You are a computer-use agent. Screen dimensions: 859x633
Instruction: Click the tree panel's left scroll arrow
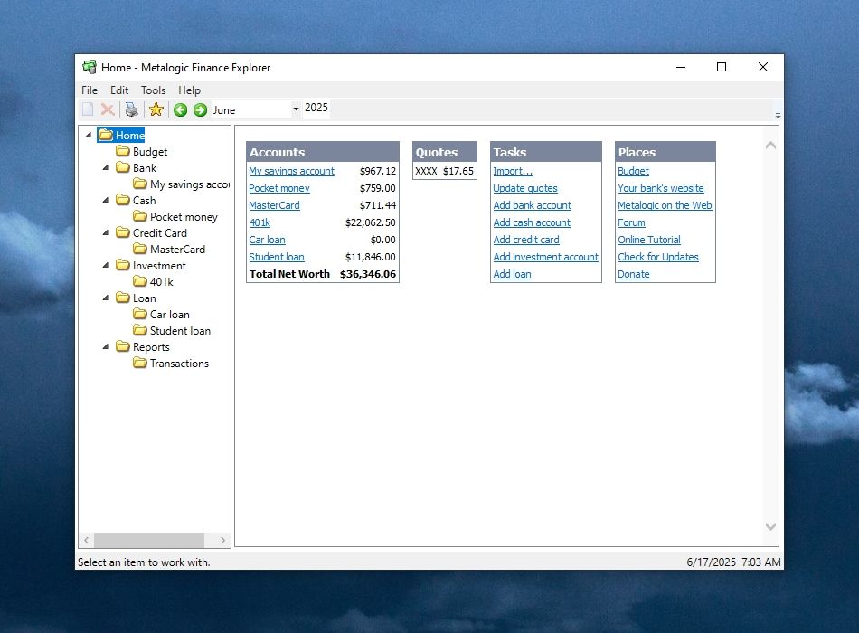[87, 541]
